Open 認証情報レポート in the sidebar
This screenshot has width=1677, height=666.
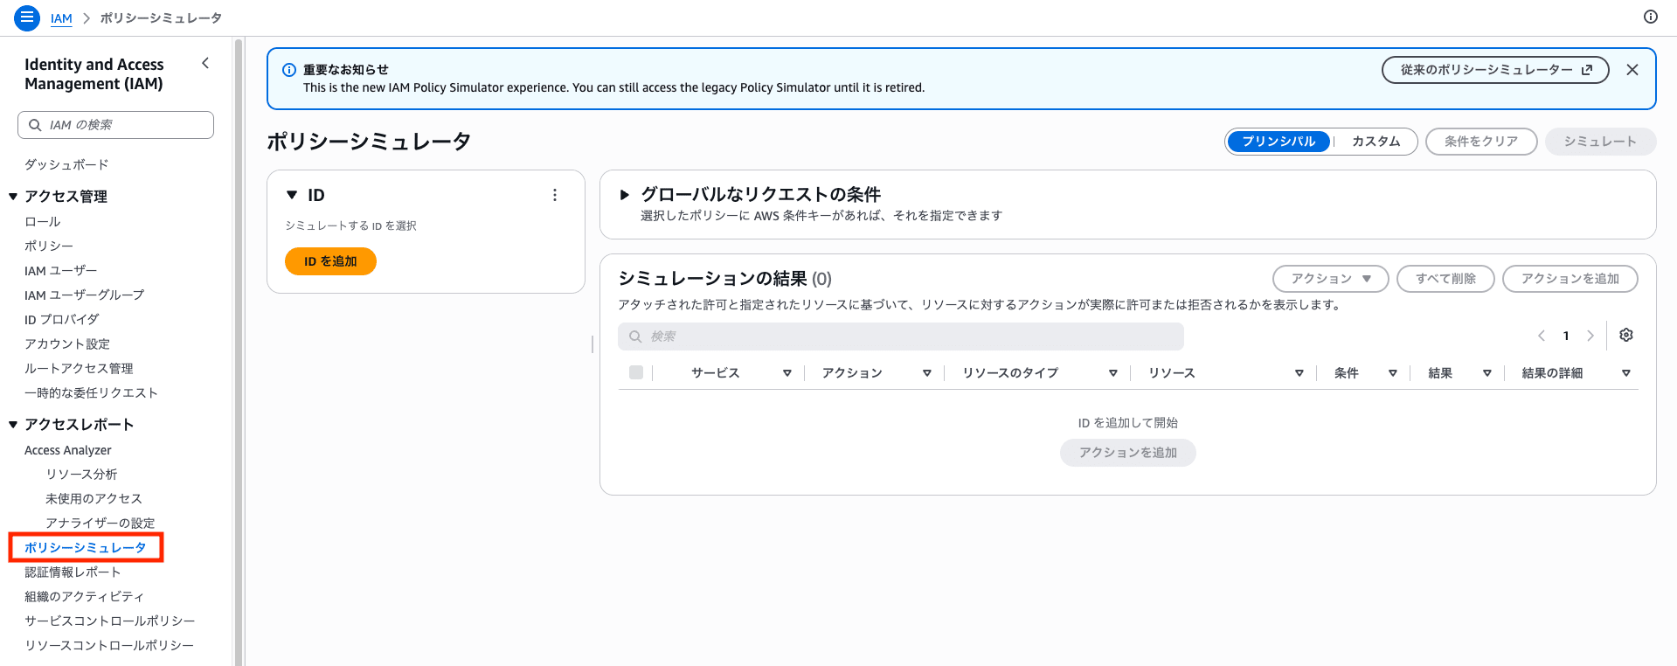click(x=73, y=572)
